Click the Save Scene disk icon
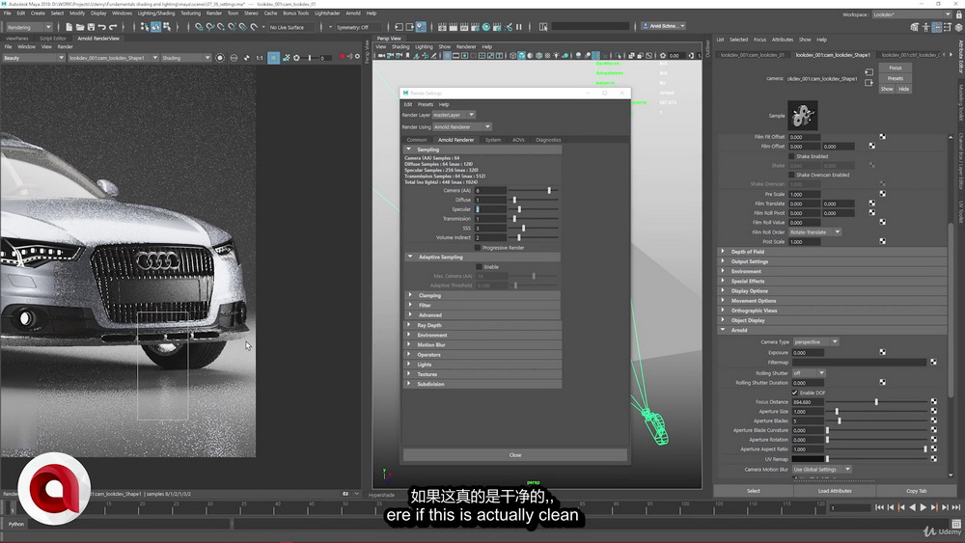Image resolution: width=965 pixels, height=543 pixels. click(x=91, y=27)
